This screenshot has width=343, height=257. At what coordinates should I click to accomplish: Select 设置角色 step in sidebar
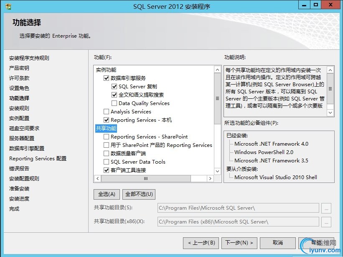point(19,88)
